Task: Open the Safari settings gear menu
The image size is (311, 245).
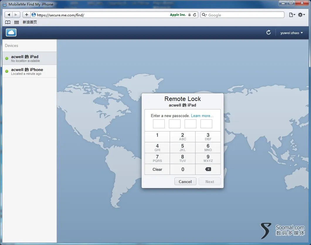Action: (x=301, y=15)
